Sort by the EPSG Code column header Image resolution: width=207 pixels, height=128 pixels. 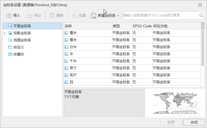[142, 26]
